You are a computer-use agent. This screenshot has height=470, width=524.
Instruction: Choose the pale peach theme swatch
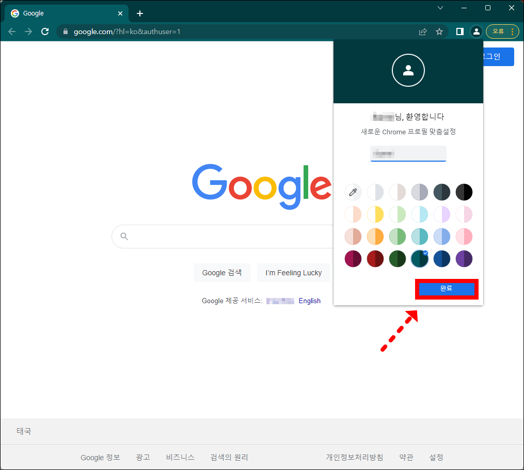pyautogui.click(x=353, y=214)
